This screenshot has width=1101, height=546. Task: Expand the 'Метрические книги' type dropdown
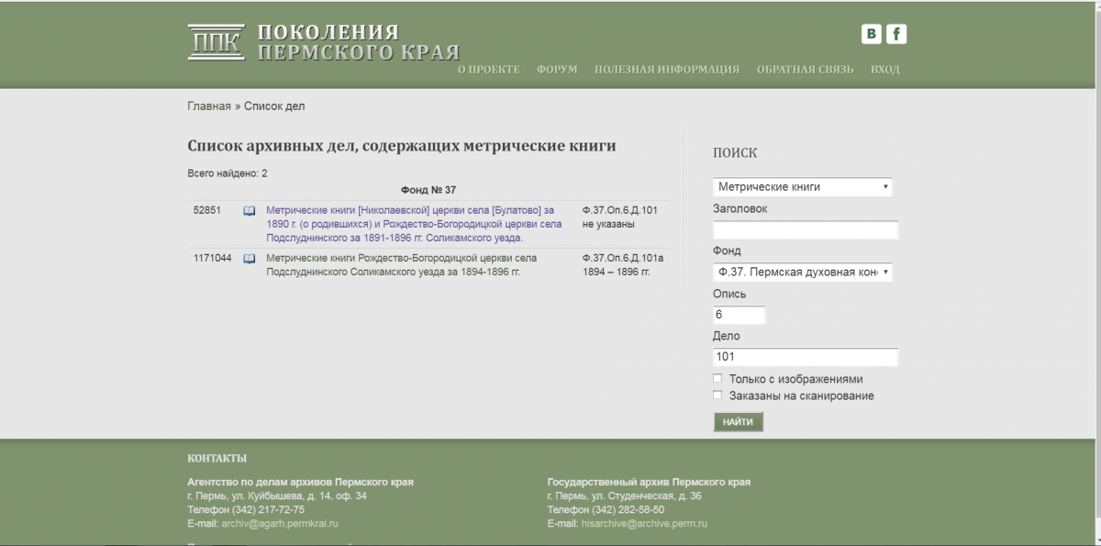pos(802,187)
